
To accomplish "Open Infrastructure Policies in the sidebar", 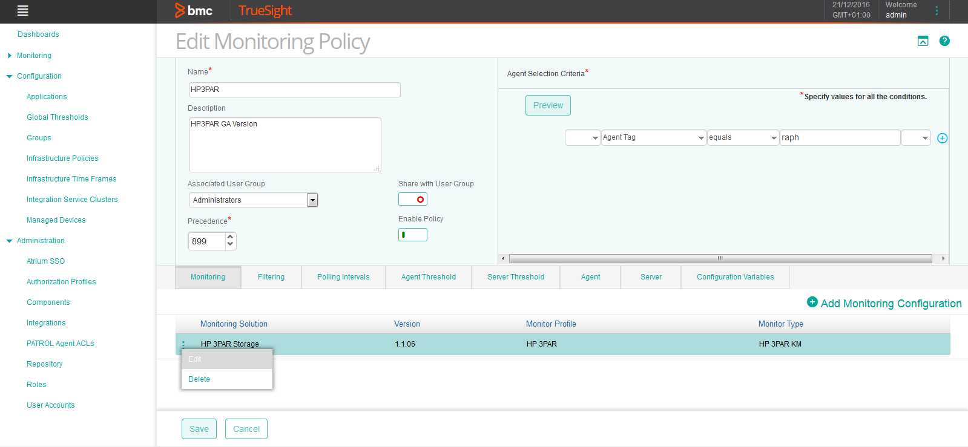I will (x=62, y=158).
